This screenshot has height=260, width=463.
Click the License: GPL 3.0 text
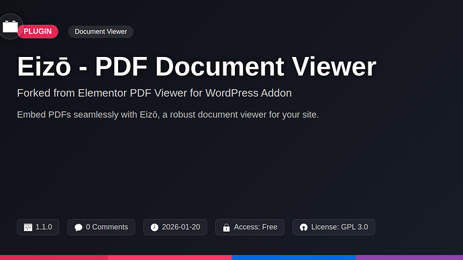[340, 227]
